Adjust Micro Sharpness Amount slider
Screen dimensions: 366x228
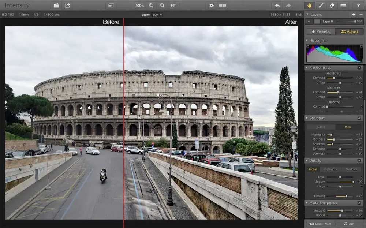340,210
